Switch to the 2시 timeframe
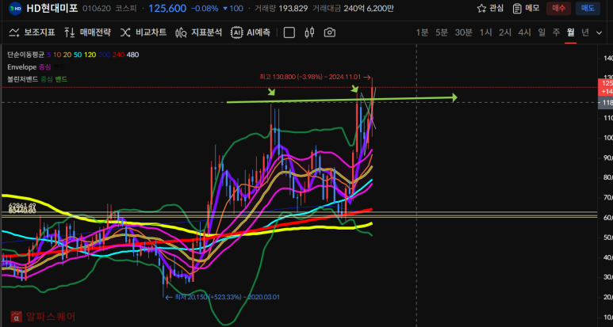613x327 pixels. 504,32
